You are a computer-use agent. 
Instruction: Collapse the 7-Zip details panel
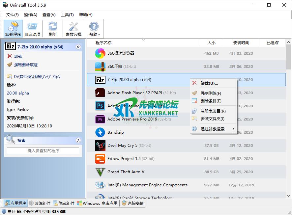(78, 47)
